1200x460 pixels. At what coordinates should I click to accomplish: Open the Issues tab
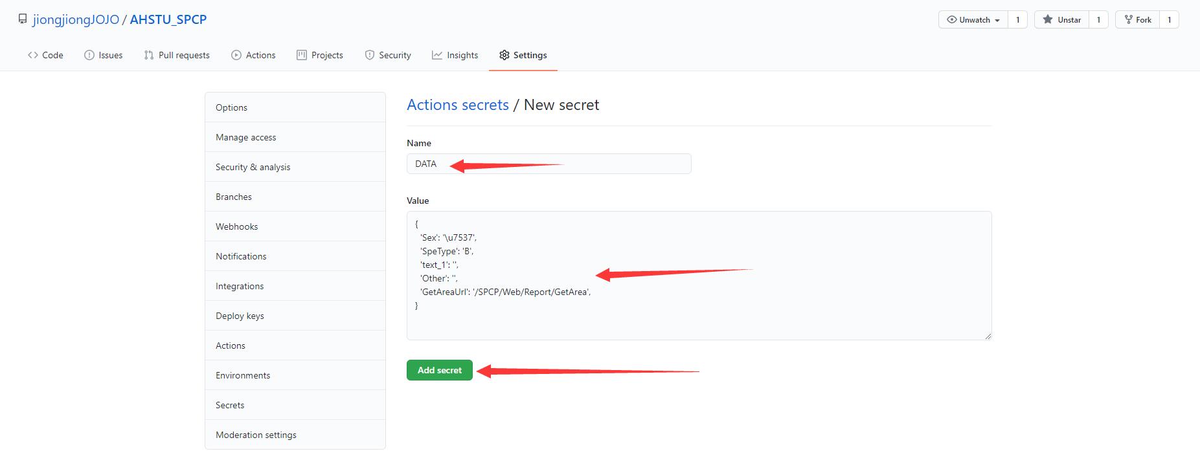[104, 55]
